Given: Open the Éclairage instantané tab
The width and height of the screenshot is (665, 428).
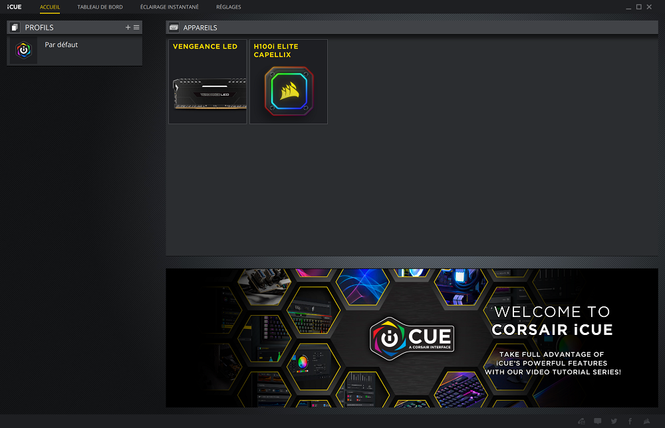Looking at the screenshot, I should click(169, 7).
